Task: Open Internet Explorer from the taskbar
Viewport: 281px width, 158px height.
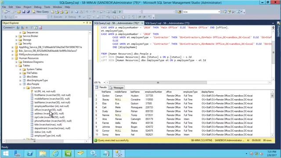Action: click(55, 154)
